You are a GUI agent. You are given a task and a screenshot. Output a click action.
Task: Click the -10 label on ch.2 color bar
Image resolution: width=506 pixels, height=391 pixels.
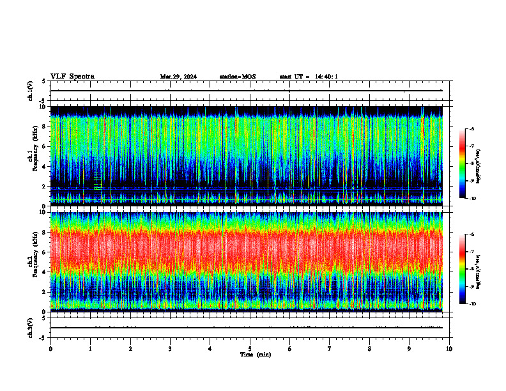pos(473,304)
